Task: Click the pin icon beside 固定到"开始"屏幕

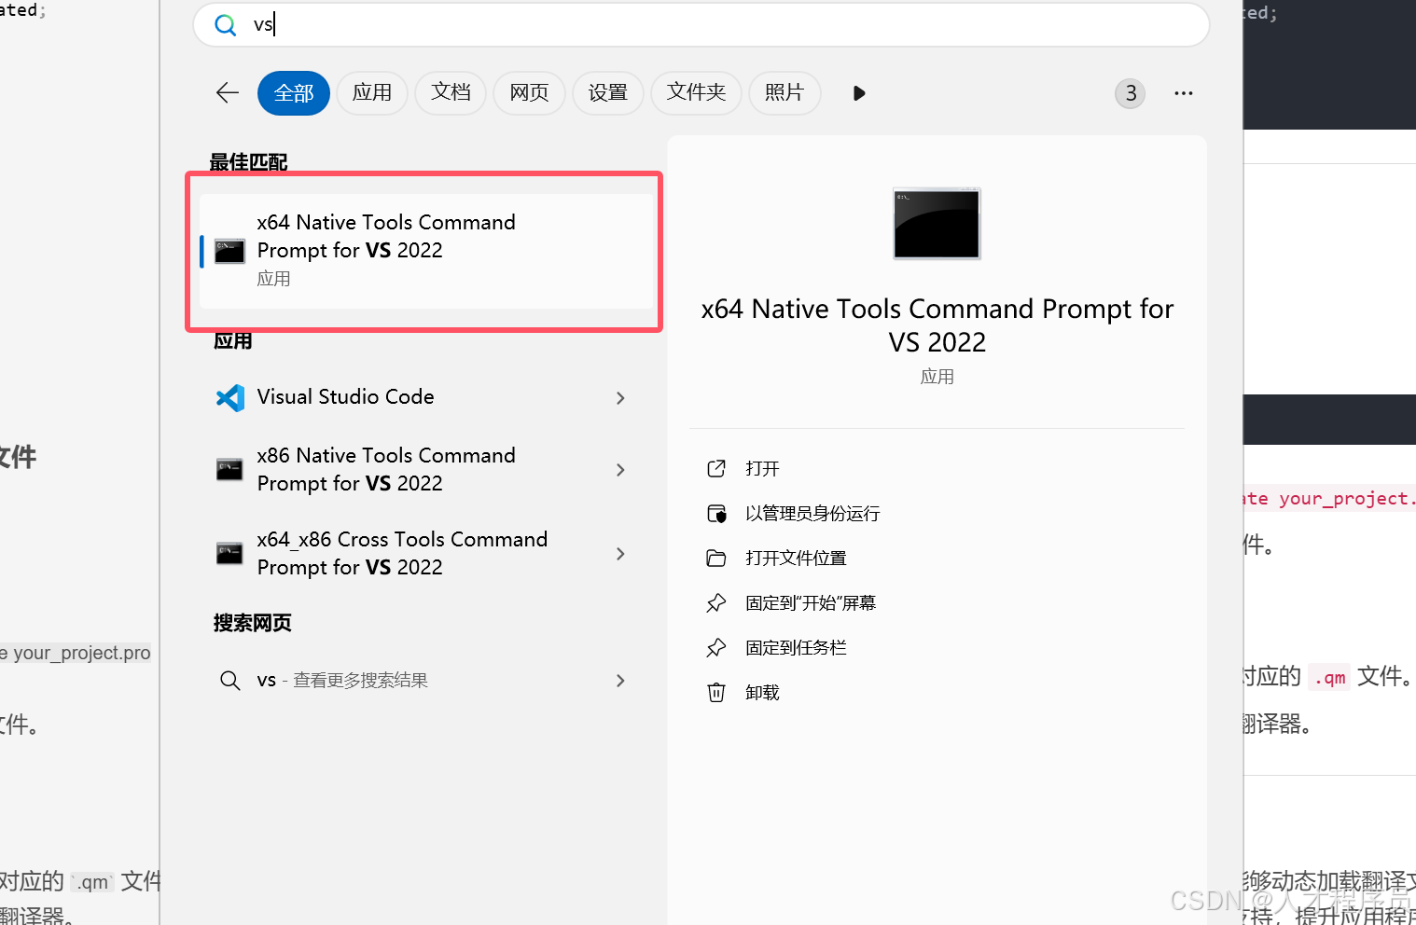Action: tap(716, 602)
